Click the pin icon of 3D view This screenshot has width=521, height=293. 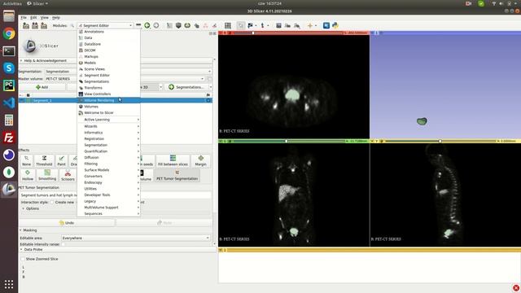click(x=372, y=33)
